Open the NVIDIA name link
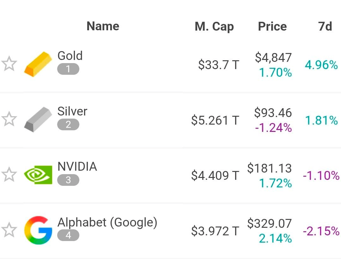This screenshot has width=341, height=259. 77,166
